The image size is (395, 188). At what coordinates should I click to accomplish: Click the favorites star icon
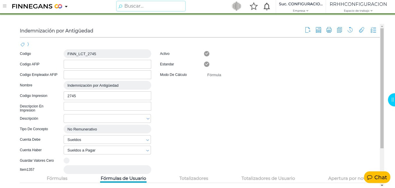(254, 6)
